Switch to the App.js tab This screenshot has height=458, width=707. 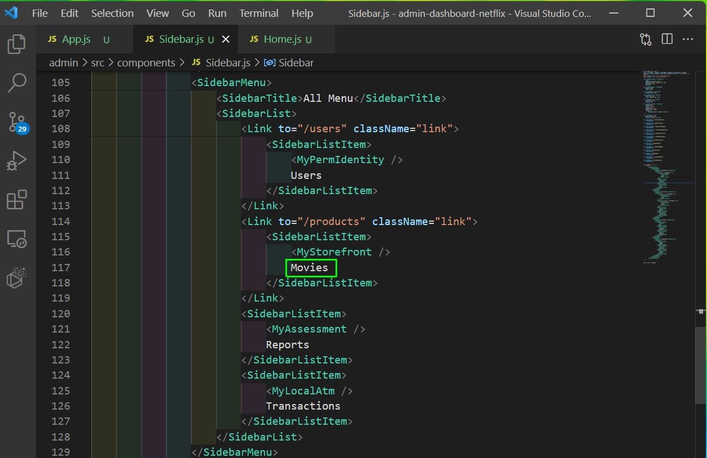(x=76, y=39)
